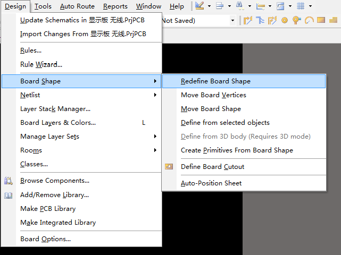341x255 pixels.
Task: Click the place room icon
Action: pyautogui.click(x=280, y=6)
